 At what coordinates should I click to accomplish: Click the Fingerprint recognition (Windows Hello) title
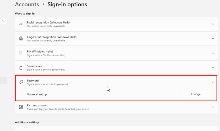(x=52, y=37)
